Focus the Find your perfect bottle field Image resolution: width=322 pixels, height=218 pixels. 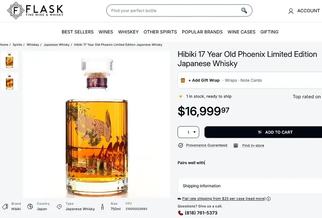(173, 10)
